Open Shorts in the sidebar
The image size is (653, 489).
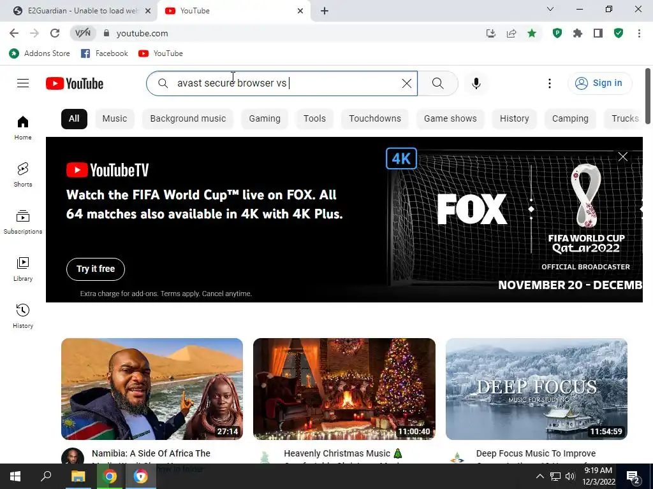tap(23, 174)
